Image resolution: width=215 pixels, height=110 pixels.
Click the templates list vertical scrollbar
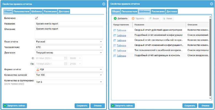(x=211, y=55)
